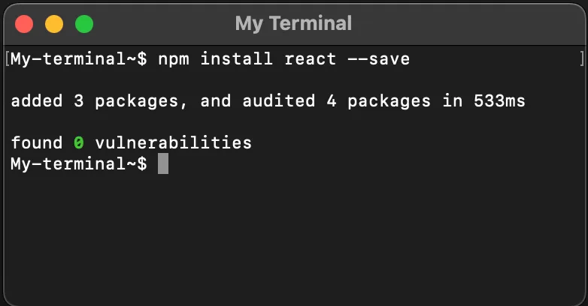Click the --save flag in the command
The height and width of the screenshot is (306, 588).
point(379,59)
